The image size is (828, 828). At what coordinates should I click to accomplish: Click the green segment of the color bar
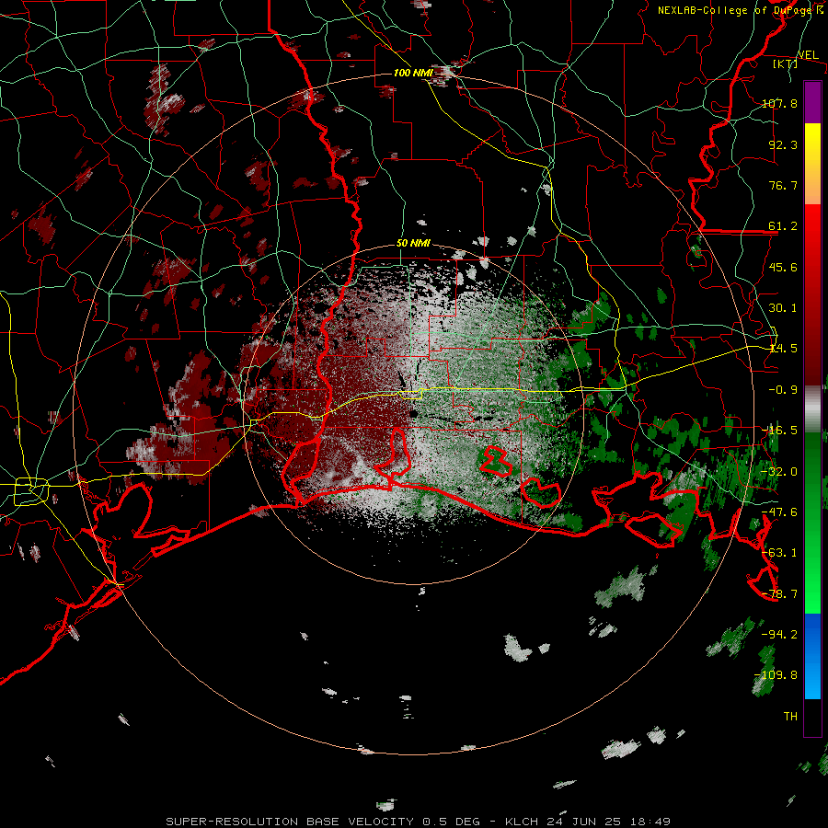(812, 523)
